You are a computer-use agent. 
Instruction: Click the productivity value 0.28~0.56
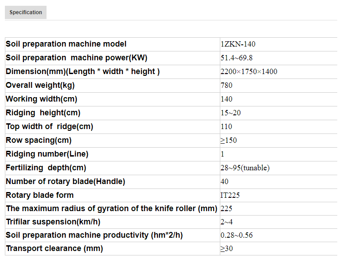(x=236, y=236)
